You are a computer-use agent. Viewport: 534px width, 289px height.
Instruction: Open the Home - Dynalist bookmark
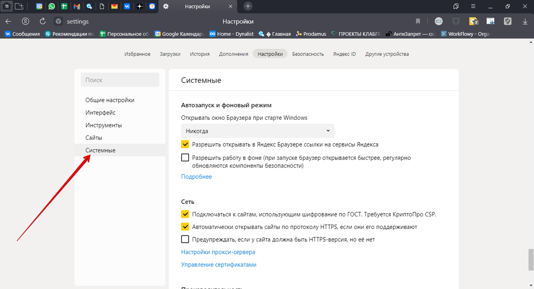pos(231,34)
